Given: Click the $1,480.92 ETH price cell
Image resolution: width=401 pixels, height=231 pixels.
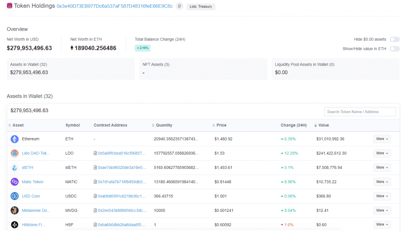Looking at the screenshot, I should tap(224, 139).
